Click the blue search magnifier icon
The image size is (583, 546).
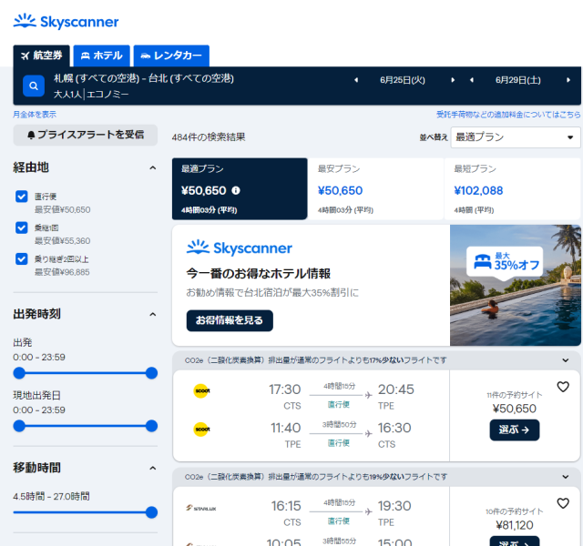(34, 86)
